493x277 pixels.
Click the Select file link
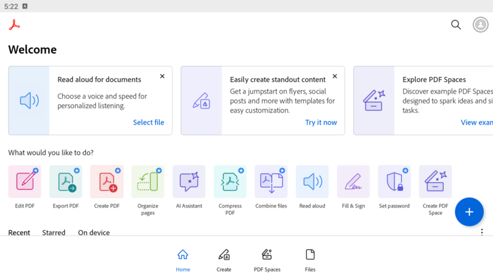point(149,122)
